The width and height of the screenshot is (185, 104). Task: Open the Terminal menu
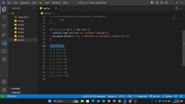pos(56,3)
